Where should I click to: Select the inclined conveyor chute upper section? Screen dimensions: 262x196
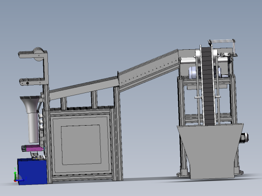tap(149, 71)
